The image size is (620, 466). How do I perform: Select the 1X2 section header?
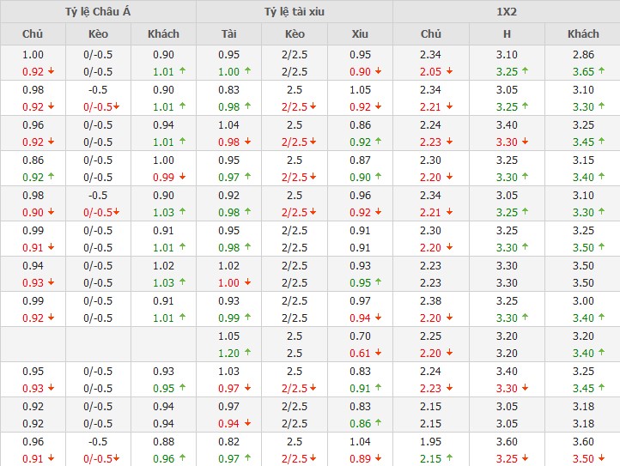pos(506,12)
